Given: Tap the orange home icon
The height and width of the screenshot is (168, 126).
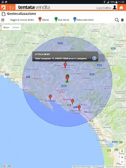Looking at the screenshot, I should pos(121,8).
